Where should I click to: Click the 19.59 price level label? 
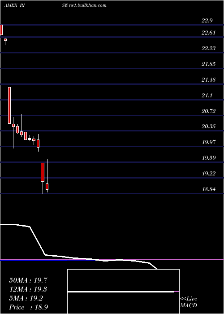(x=208, y=157)
